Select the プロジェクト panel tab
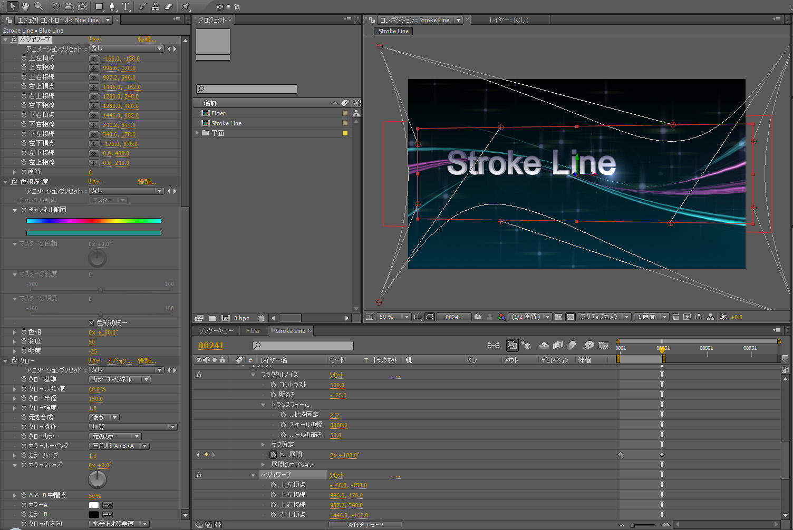Image resolution: width=793 pixels, height=530 pixels. pos(212,20)
